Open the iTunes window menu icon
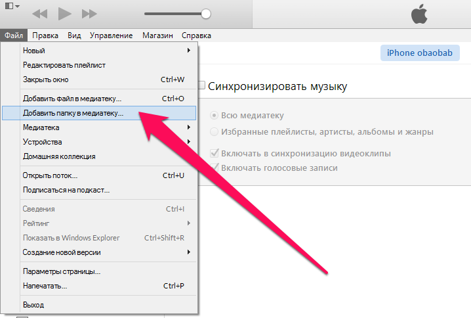This screenshot has height=318, width=471. [10, 7]
